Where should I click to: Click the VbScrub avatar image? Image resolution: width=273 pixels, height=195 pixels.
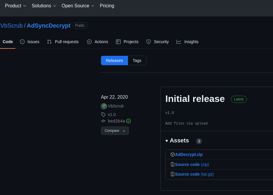coord(104,106)
